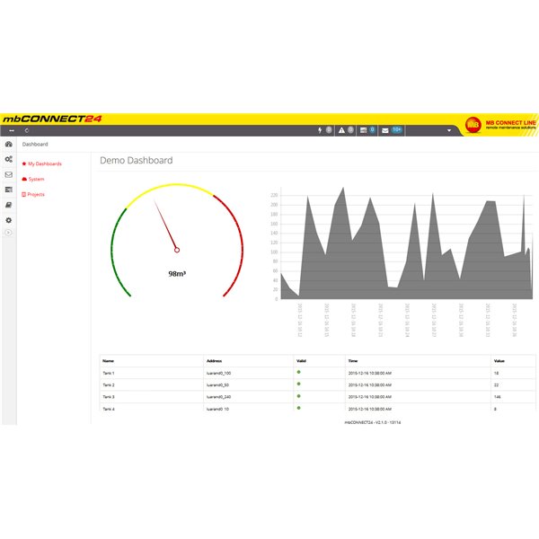The height and width of the screenshot is (539, 539).
Task: Click the book icon in left sidebar
Action: [9, 204]
